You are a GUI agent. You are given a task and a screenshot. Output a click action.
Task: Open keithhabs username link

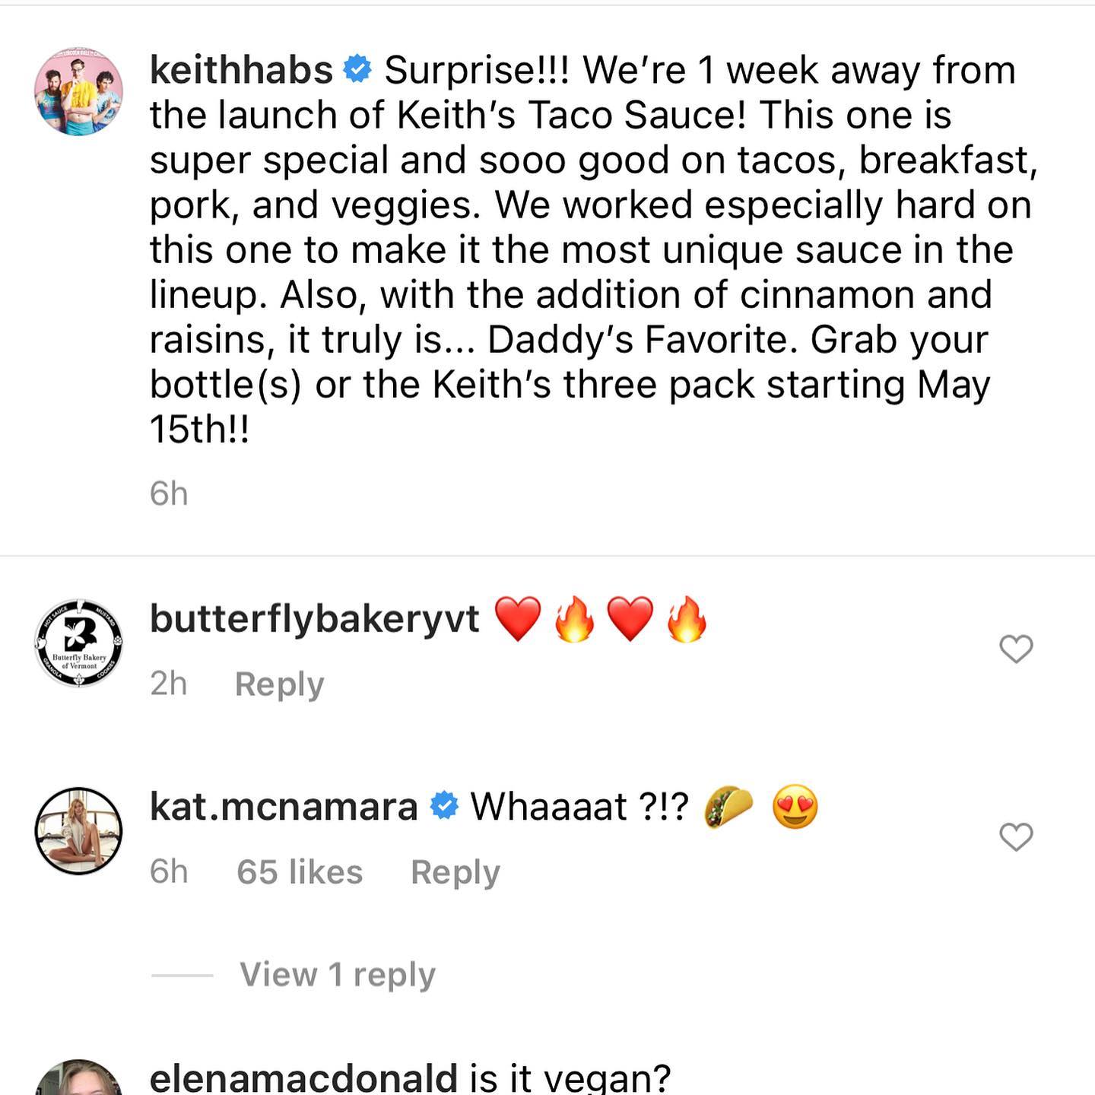point(241,70)
